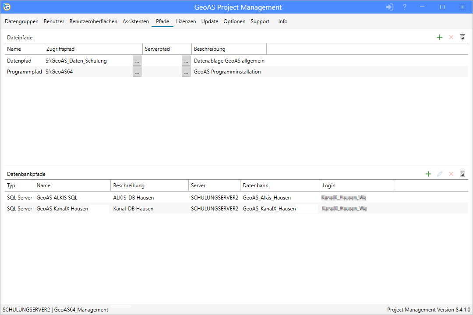
Task: Open the Update tab
Action: click(x=210, y=21)
